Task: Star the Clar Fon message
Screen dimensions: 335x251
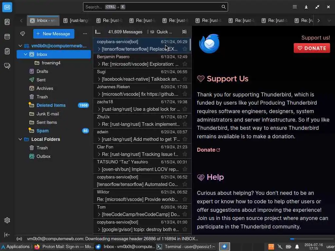Action: [x=185, y=154]
